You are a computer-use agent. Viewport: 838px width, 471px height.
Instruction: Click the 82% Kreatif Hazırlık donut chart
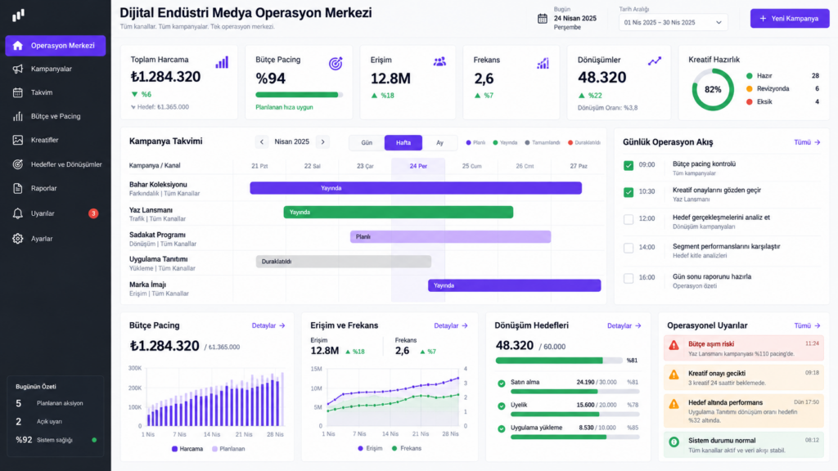(x=713, y=89)
